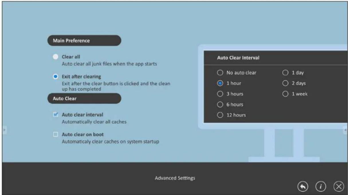Choose No auto clear interval
This screenshot has width=348, height=195.
[x=220, y=73]
